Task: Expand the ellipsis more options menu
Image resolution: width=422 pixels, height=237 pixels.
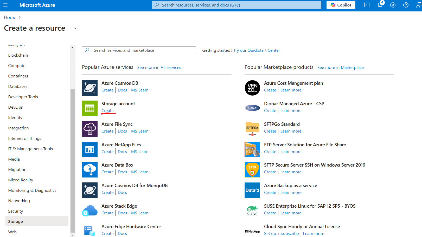Action: (75, 28)
